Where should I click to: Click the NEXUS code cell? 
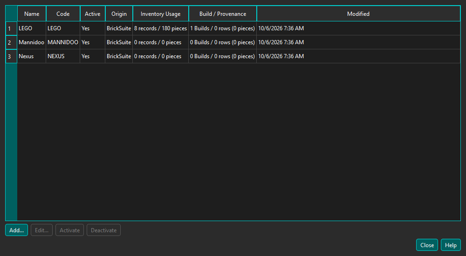pyautogui.click(x=63, y=56)
